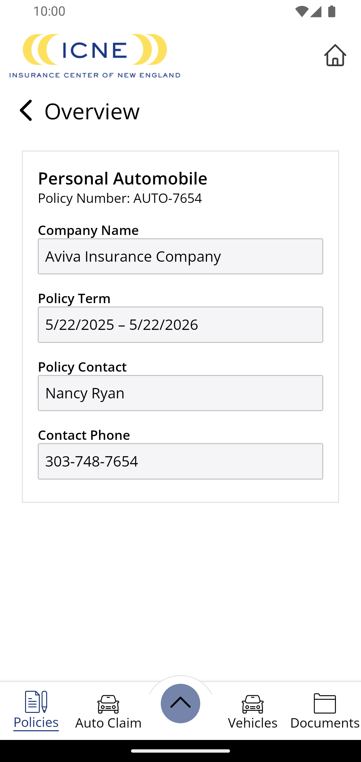
Task: Click the Overview page title
Action: pyautogui.click(x=92, y=111)
